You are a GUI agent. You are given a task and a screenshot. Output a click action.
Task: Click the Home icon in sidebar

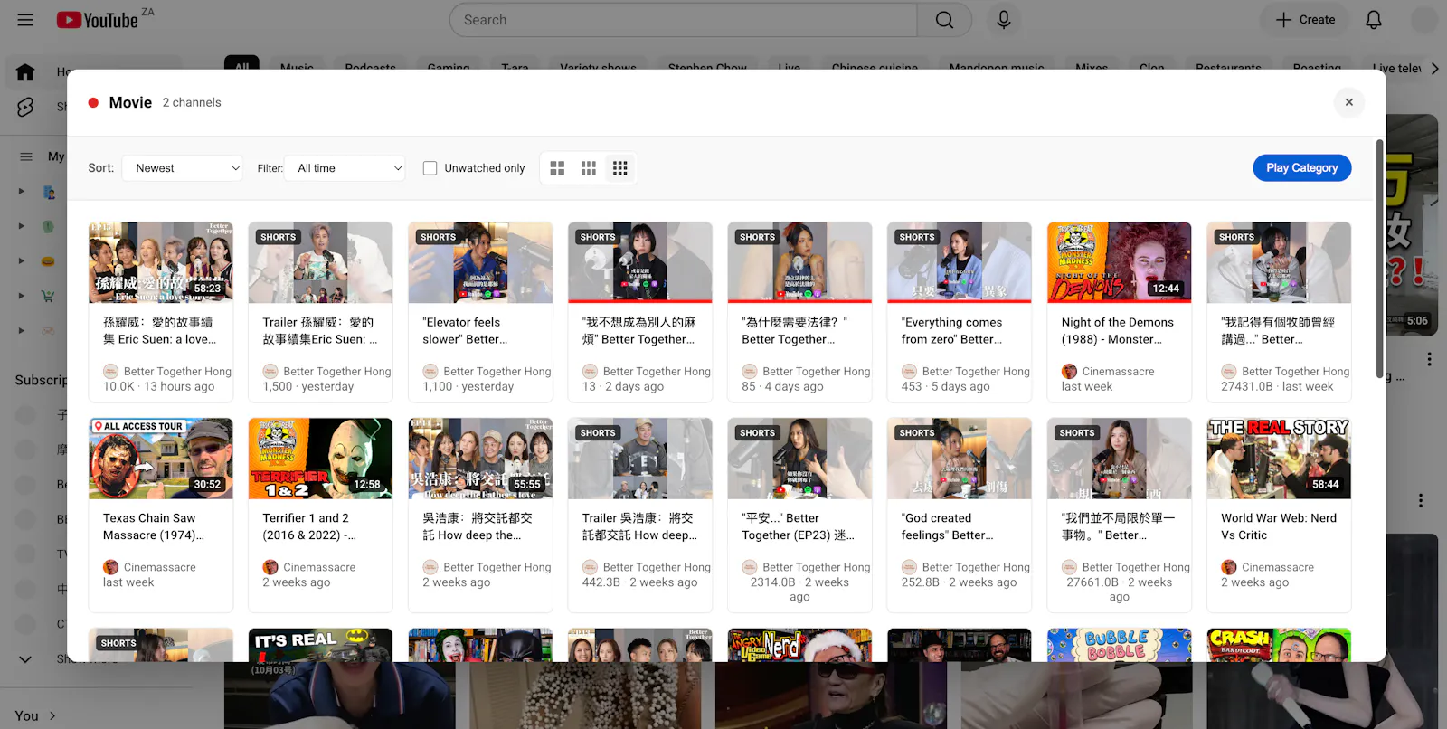tap(25, 71)
